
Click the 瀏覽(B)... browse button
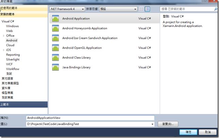coord(168,124)
